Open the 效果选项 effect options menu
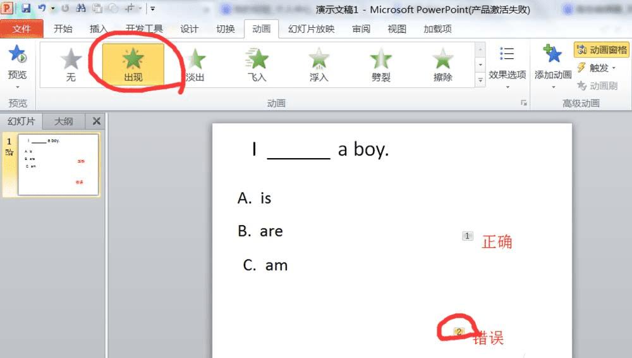Screen dimensions: 632x358 tap(507, 66)
